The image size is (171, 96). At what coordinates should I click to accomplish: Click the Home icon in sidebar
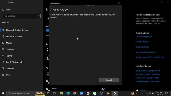coord(3,10)
